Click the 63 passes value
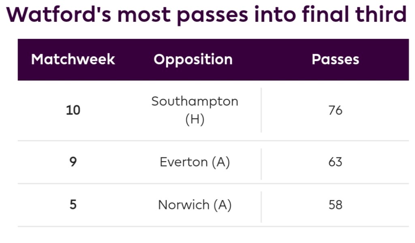 tap(336, 162)
